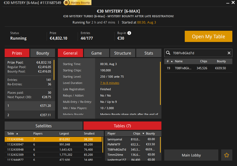Select the Stats tab

[149, 53]
